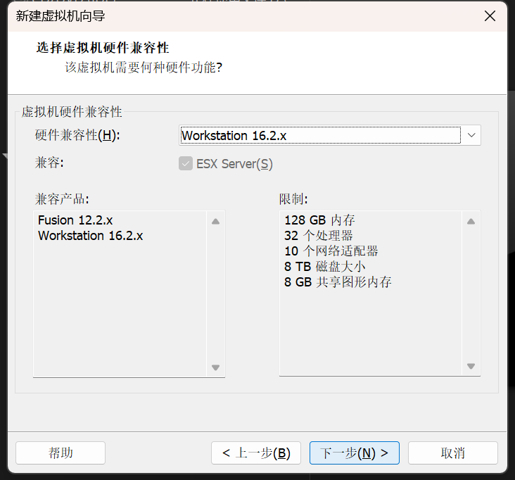Select the 128 GB 内存 limit entry
The height and width of the screenshot is (480, 515).
pos(319,220)
